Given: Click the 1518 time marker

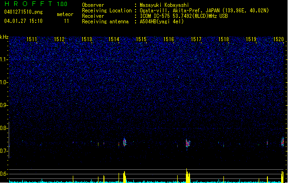Looking at the screenshot, I should click(x=223, y=39).
